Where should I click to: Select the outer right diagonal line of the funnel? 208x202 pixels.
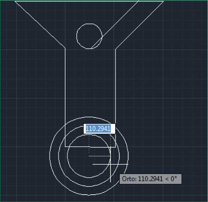click(139, 25)
